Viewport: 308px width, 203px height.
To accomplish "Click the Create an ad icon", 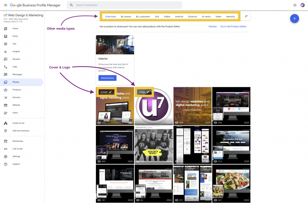I will pos(5,123).
